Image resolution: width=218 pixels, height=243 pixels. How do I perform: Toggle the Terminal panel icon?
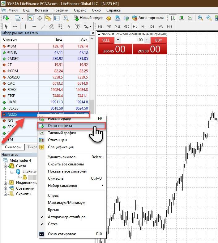click(x=57, y=18)
